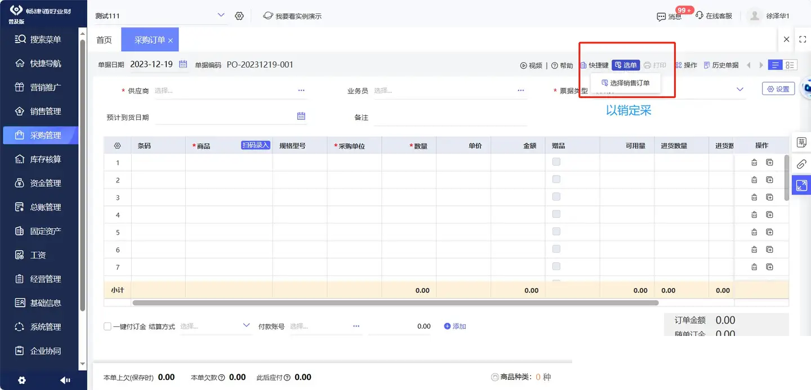Delete row 1 using trash icon
The width and height of the screenshot is (811, 390).
coord(754,163)
